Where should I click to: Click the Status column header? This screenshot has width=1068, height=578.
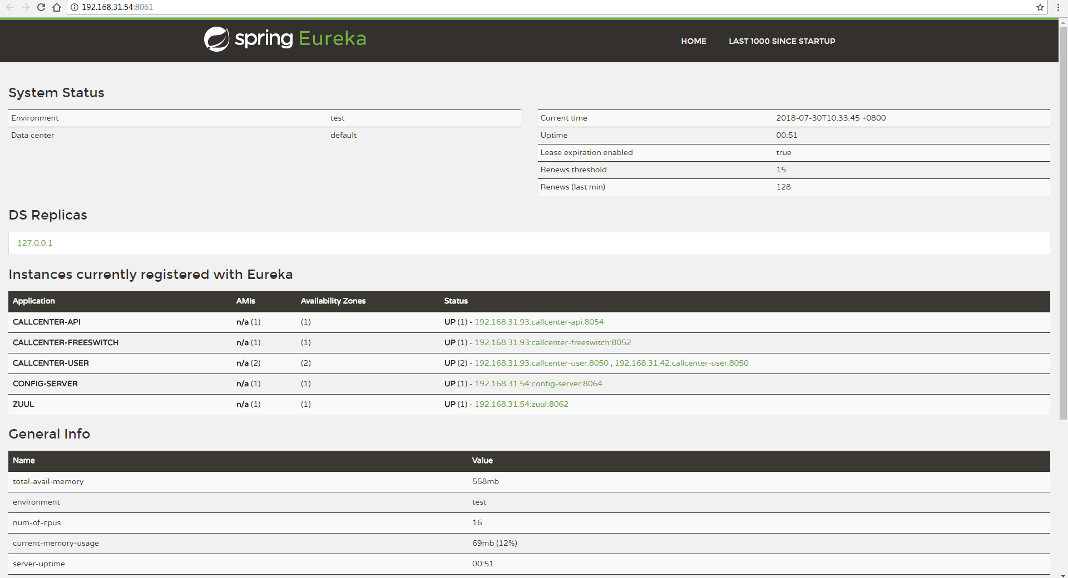click(456, 301)
